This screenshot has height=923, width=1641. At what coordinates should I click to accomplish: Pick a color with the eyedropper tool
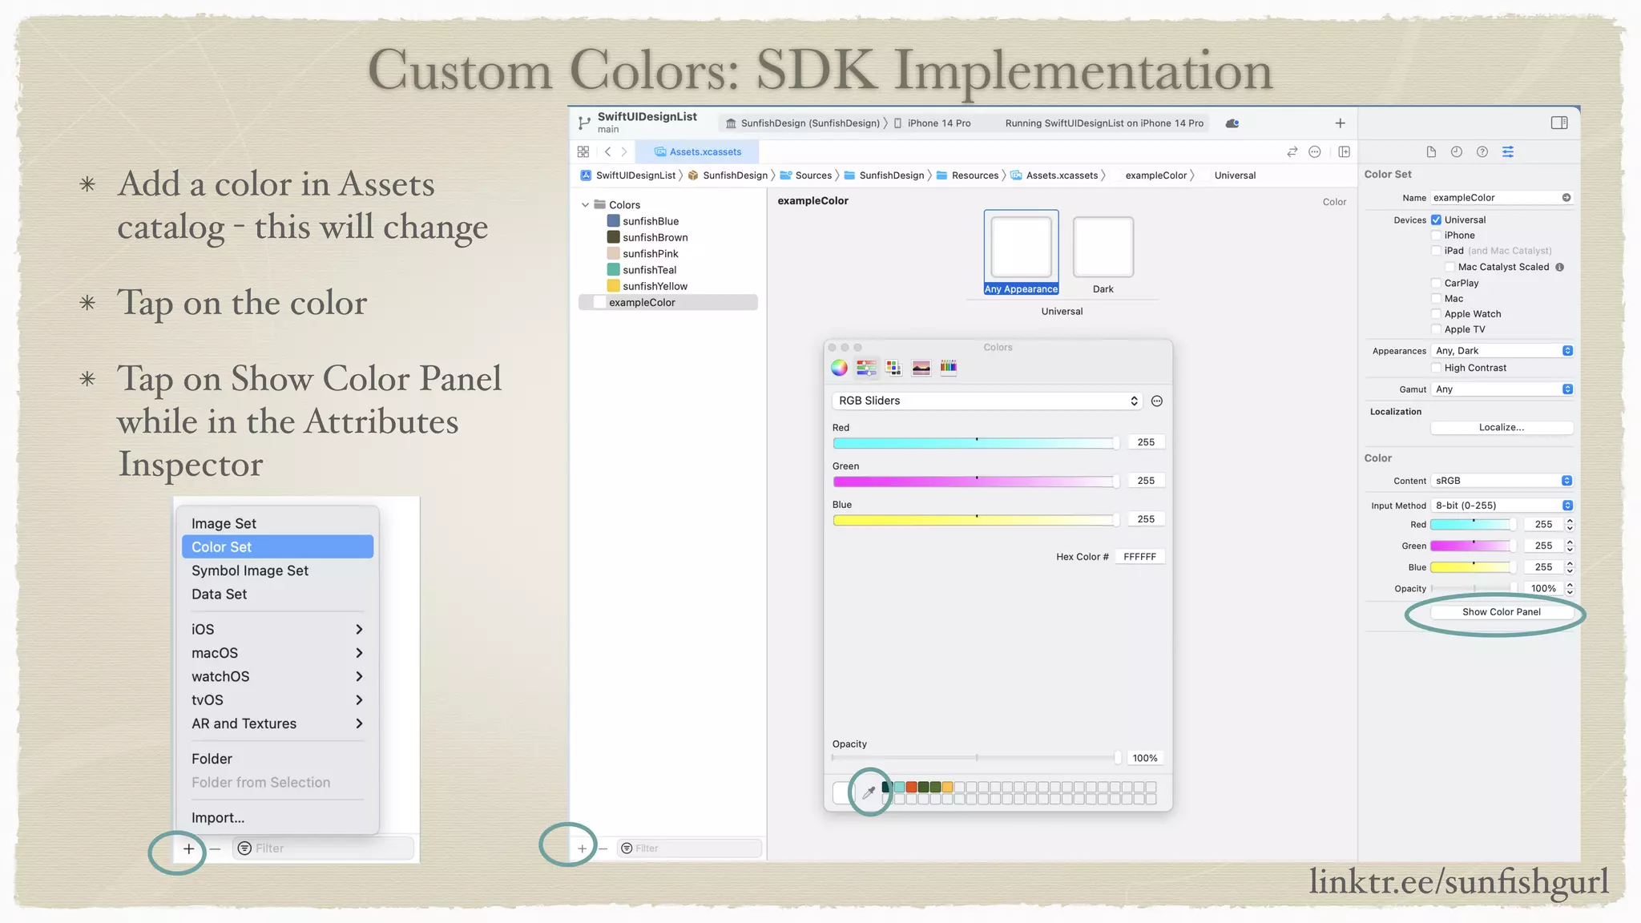coord(869,792)
